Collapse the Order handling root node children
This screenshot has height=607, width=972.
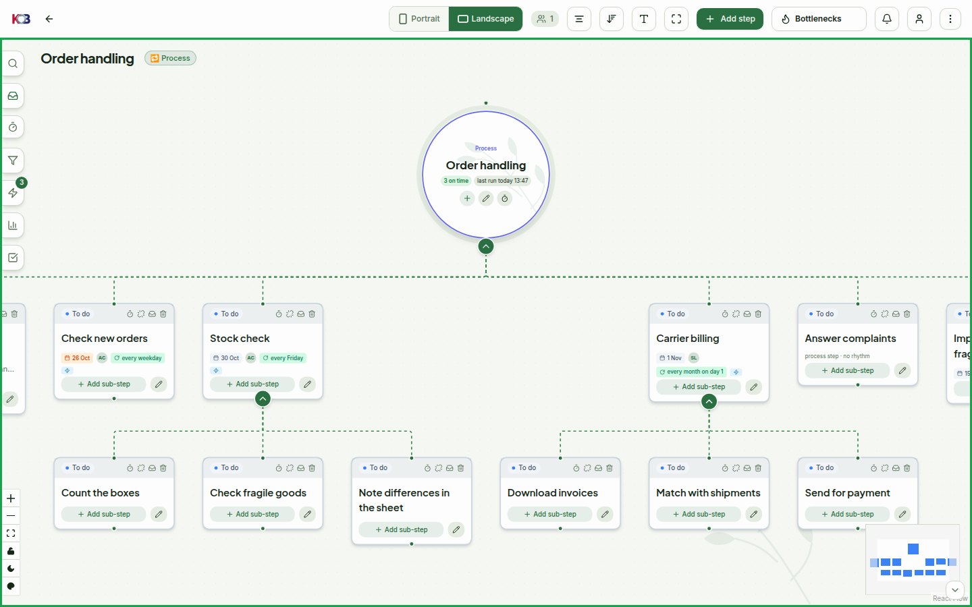[x=486, y=246]
